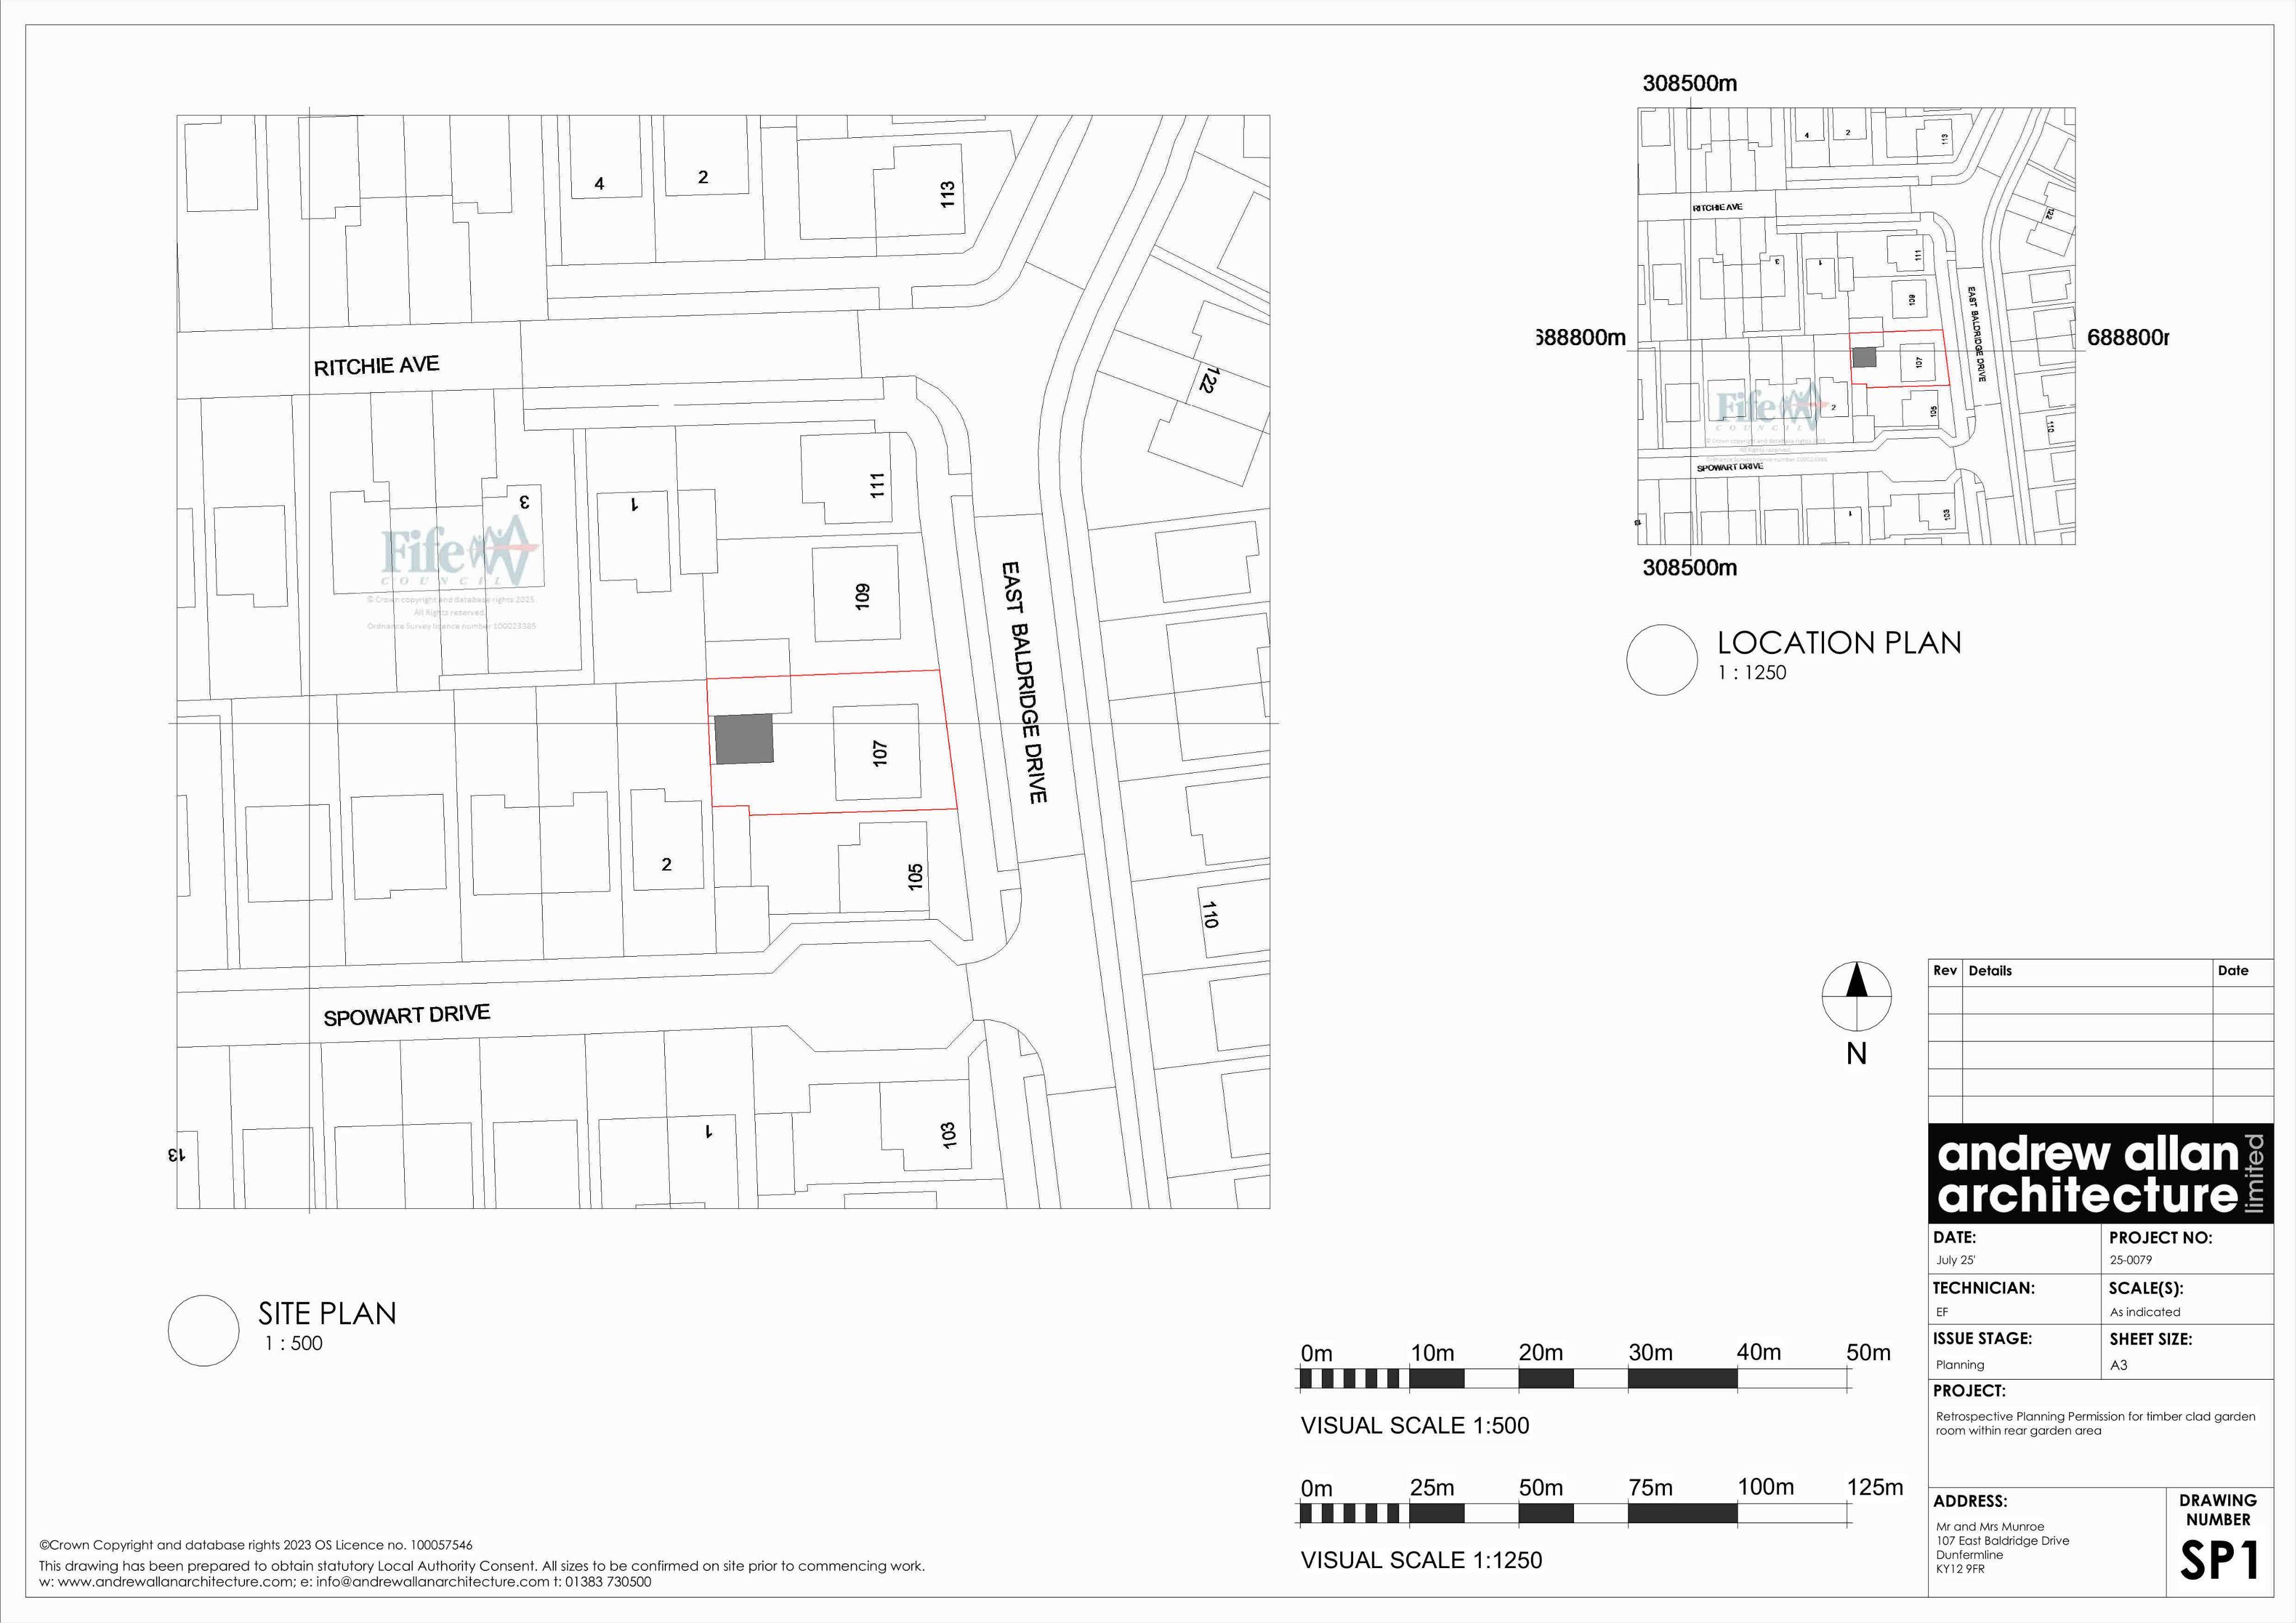Click the 125m mark on the 1:1250 scale
Screen dimensions: 2296x1623
[x=1875, y=1487]
